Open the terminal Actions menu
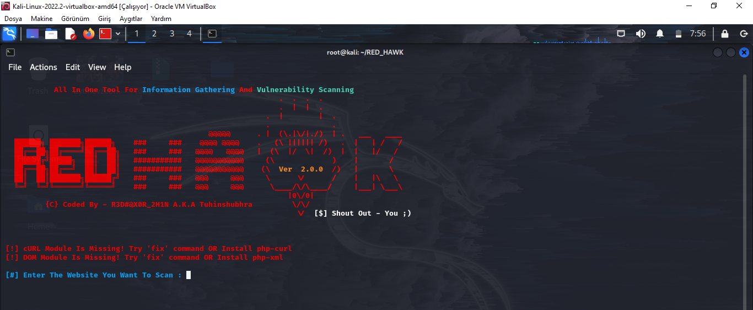 click(x=44, y=67)
